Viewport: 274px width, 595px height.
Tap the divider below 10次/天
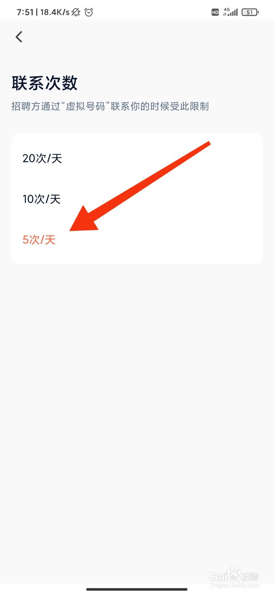point(137,219)
